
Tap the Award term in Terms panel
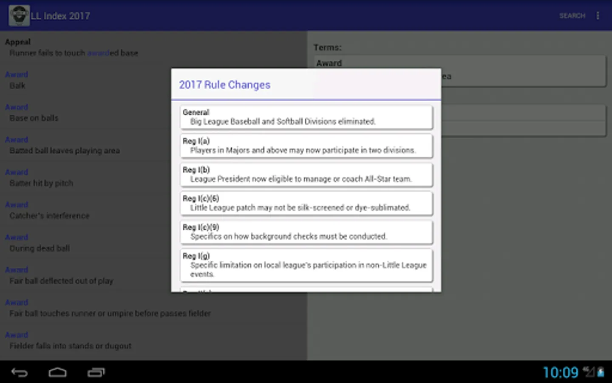(329, 63)
